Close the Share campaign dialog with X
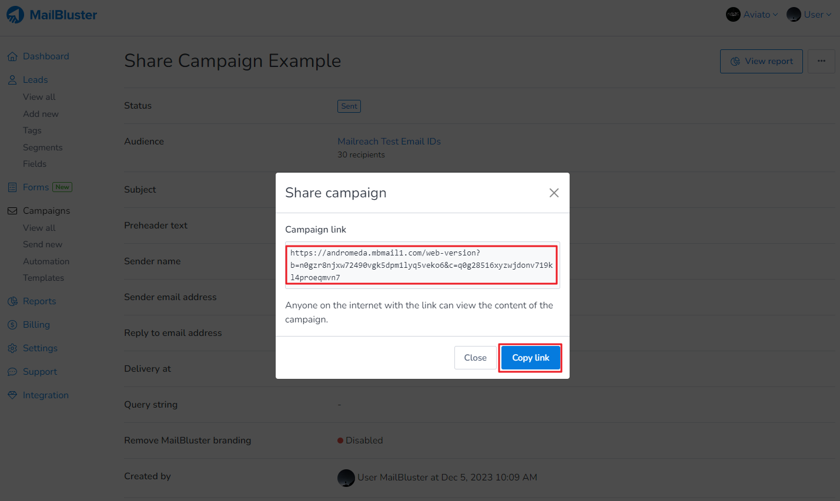 [554, 193]
